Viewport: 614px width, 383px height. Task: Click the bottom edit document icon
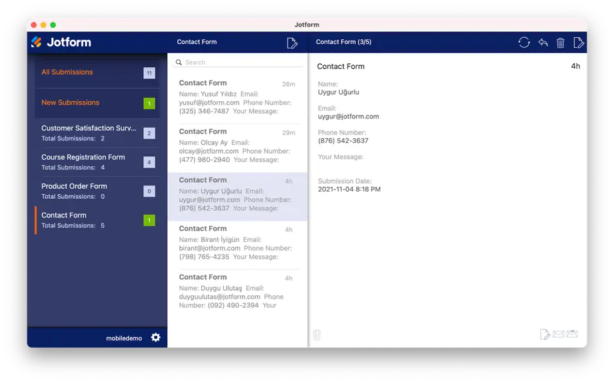click(545, 334)
